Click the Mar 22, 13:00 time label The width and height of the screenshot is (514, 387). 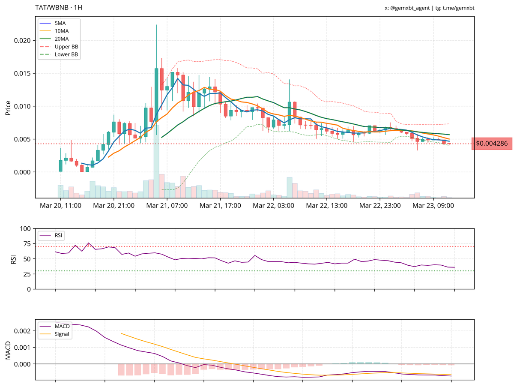point(327,206)
